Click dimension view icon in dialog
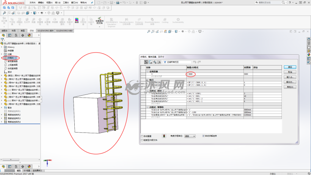This screenshot has height=175, width=311. (155, 62)
